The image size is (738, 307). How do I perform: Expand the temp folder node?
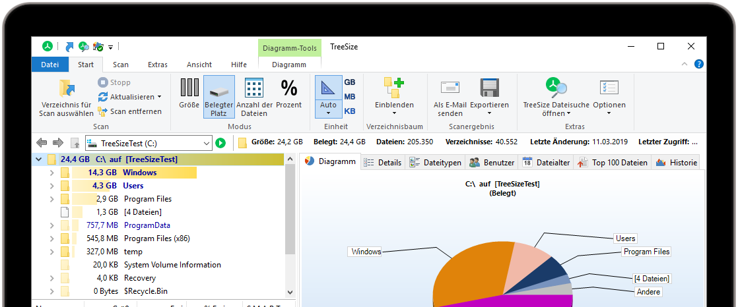51,252
